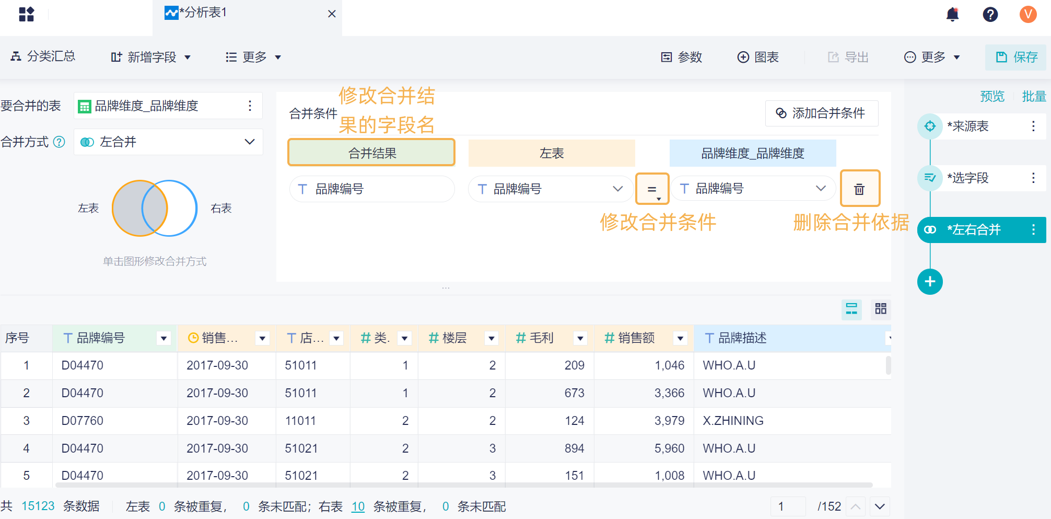Screen dimensions: 1051x519
Task: Switch to the list row view toggle
Action: pos(851,309)
